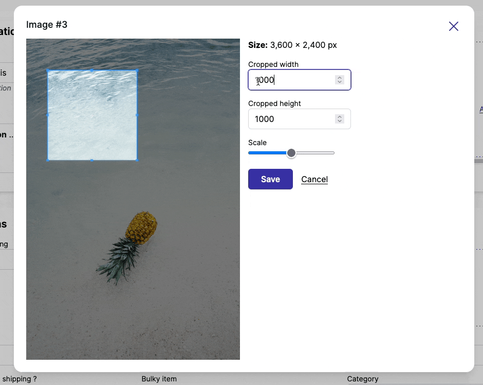Image resolution: width=483 pixels, height=385 pixels.
Task: Click the top-left crop handle
Action: coord(48,71)
